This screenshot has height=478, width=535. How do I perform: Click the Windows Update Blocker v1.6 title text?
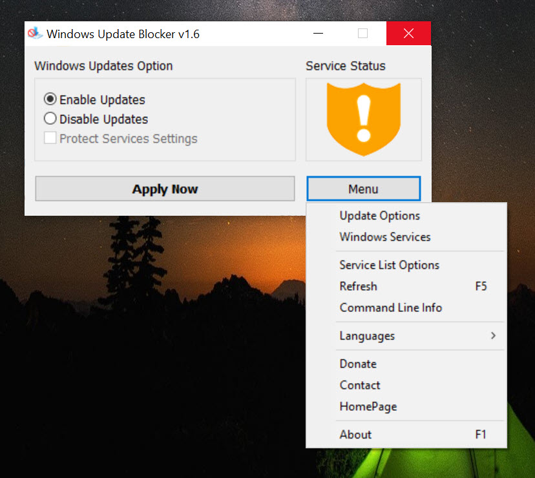tap(123, 34)
